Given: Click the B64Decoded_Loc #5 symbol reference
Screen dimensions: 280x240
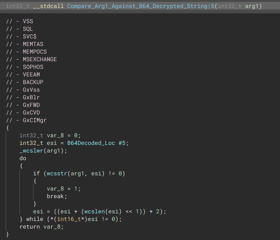Looking at the screenshot, I should (x=98, y=143).
